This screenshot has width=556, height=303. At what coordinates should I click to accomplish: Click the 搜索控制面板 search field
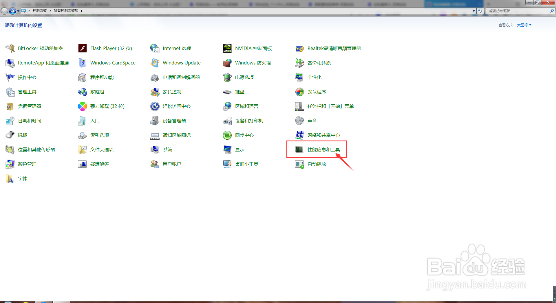517,11
